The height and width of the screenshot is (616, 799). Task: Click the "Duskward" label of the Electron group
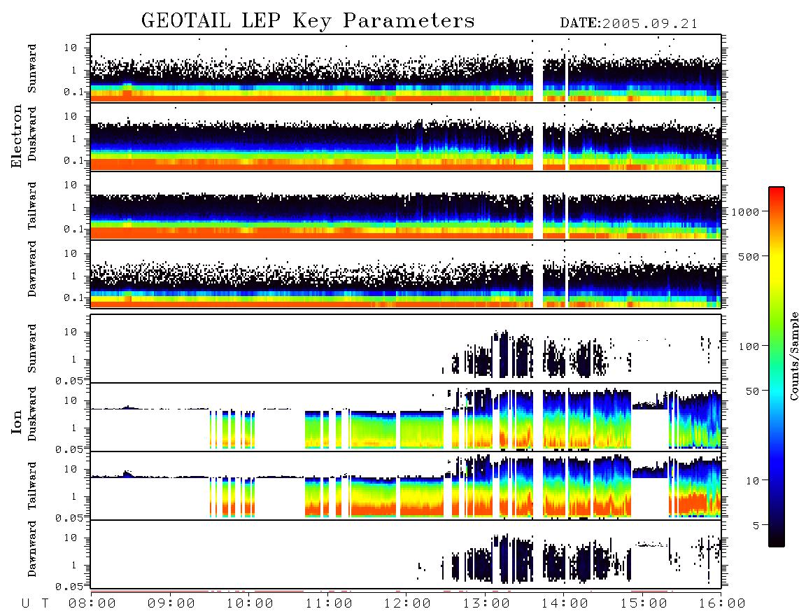click(x=32, y=134)
